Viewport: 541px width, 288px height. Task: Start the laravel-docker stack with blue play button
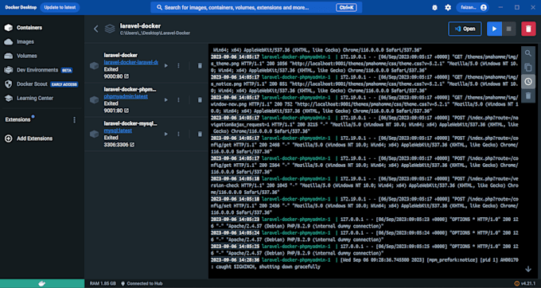pos(494,29)
